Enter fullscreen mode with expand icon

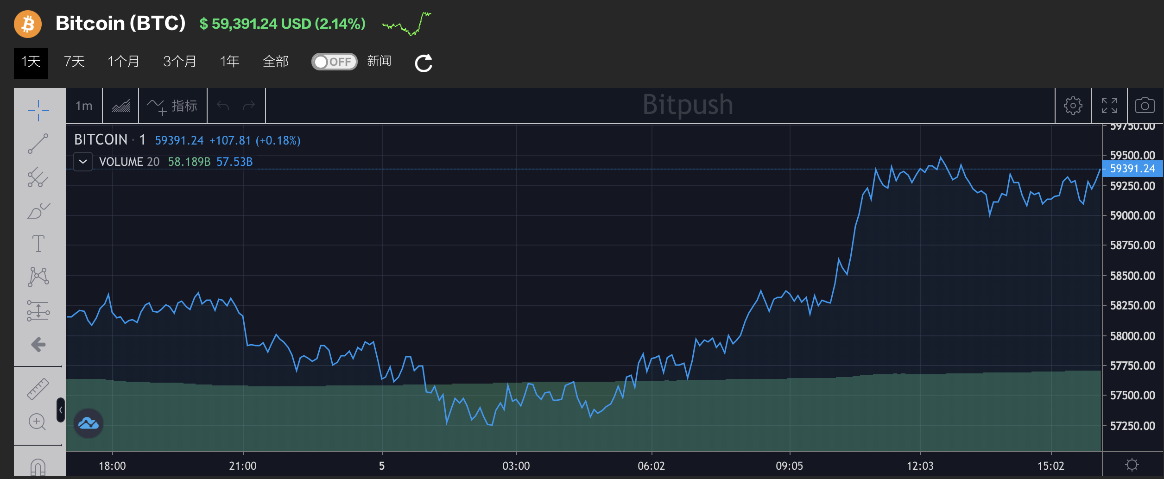tap(1110, 105)
